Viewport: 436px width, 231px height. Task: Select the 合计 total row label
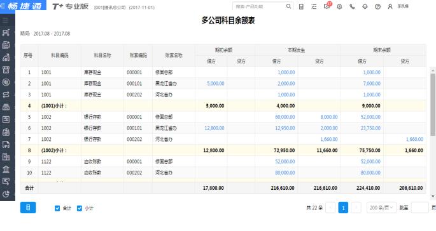[x=29, y=188]
